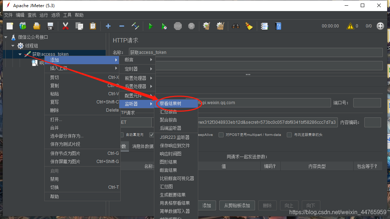Expand the 断言 submenu
The height and width of the screenshot is (219, 390).
point(137,60)
